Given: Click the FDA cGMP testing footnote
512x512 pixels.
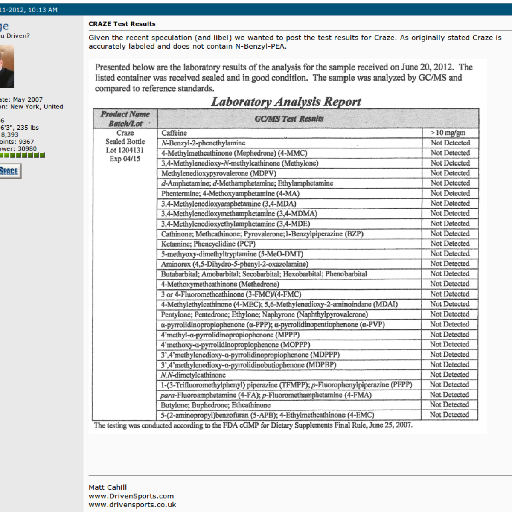Looking at the screenshot, I should click(253, 425).
